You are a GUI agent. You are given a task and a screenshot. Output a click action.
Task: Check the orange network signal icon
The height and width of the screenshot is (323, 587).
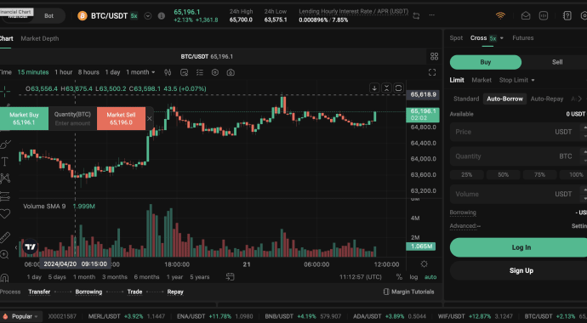point(500,15)
